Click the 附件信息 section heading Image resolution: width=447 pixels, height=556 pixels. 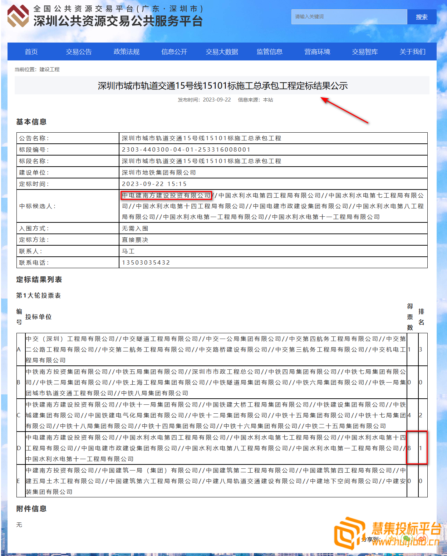31,509
